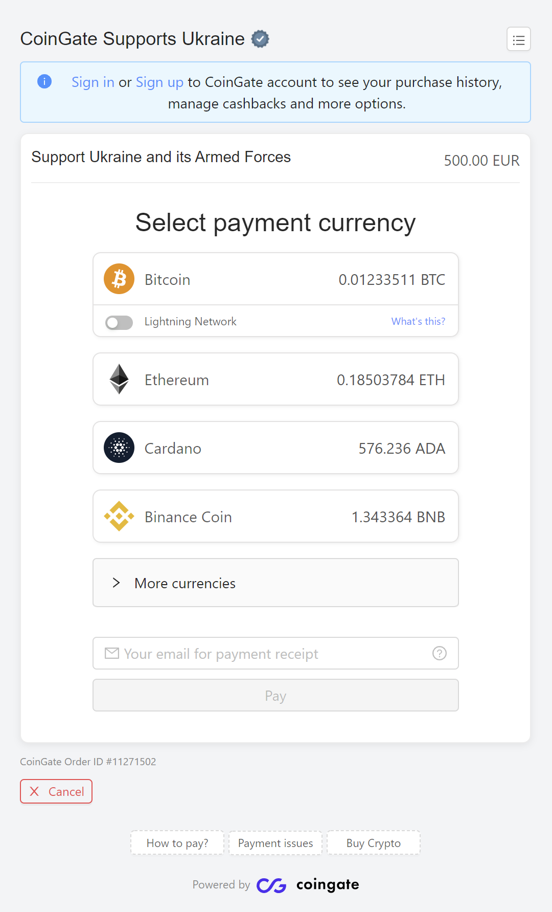Viewport: 552px width, 912px height.
Task: Click the email help question mark icon
Action: coord(440,653)
